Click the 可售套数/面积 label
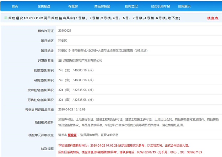The height and width of the screenshot is (157, 222). (44, 80)
